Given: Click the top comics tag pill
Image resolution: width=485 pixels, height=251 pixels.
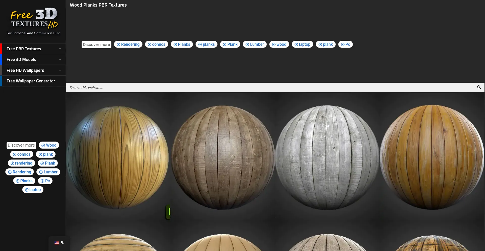Looking at the screenshot, I should 156,44.
